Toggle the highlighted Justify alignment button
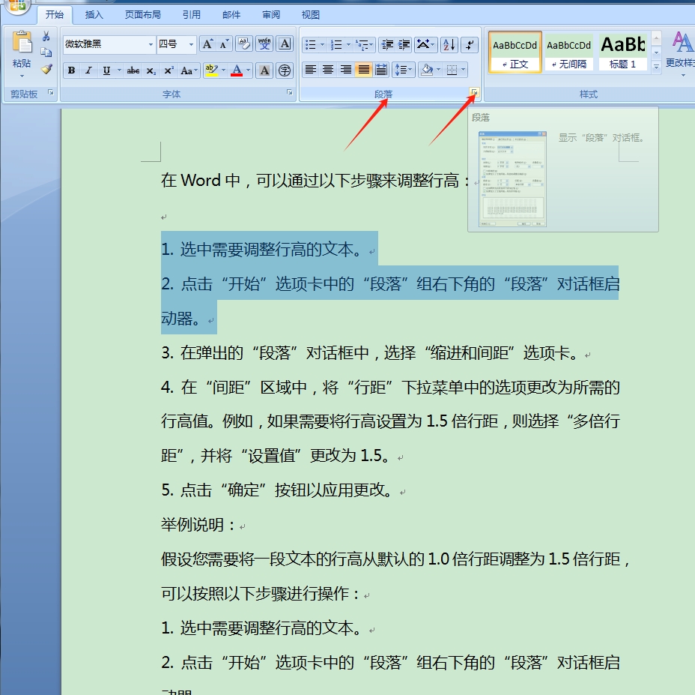Screen dimensions: 695x695 click(363, 70)
